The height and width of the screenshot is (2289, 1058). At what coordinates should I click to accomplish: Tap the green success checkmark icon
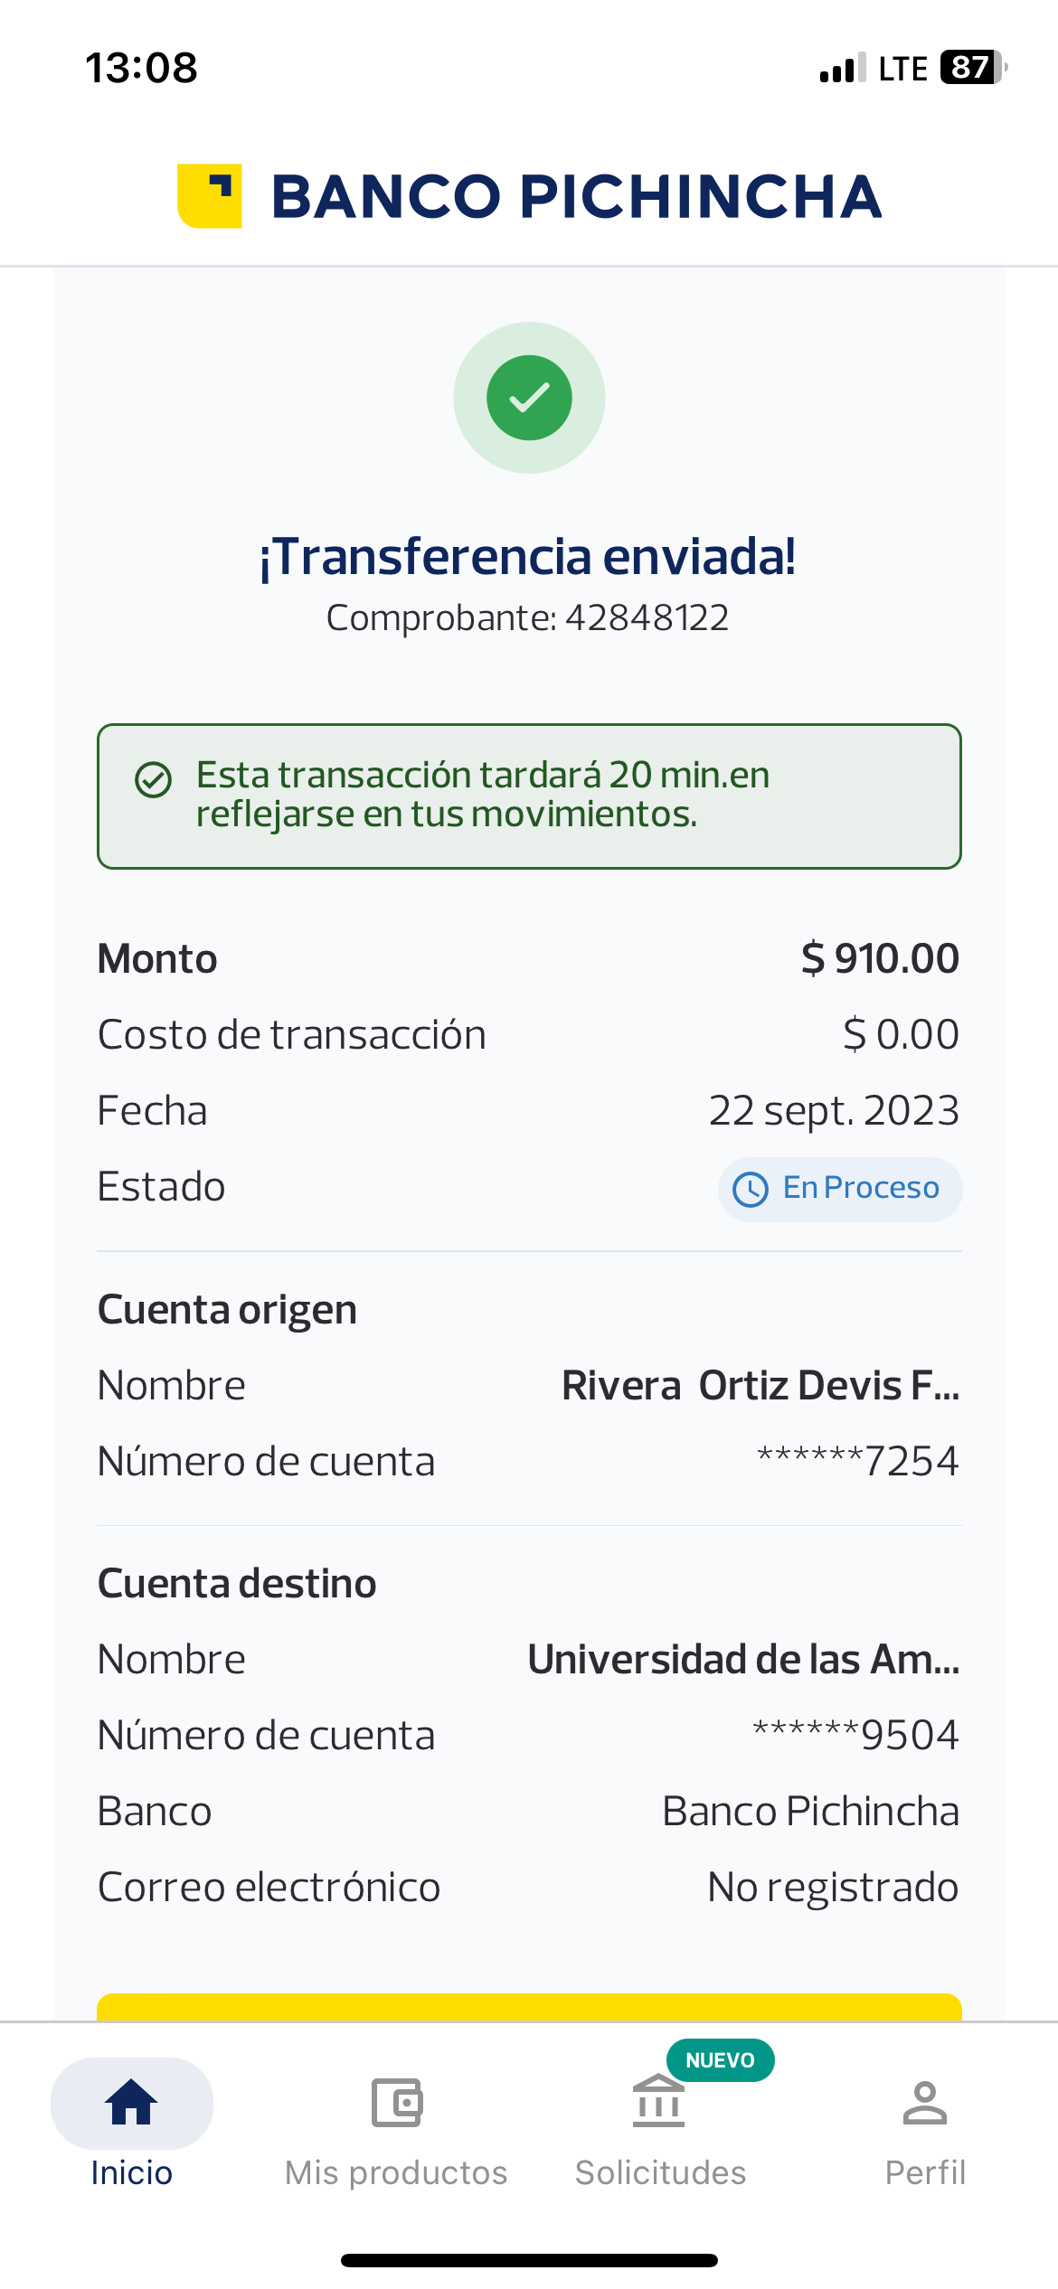[x=529, y=398]
